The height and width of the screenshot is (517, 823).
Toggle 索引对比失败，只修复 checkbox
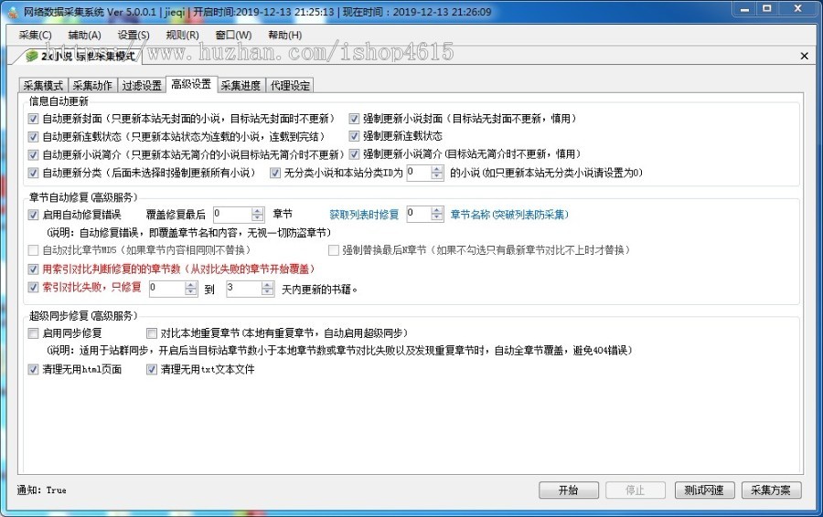click(33, 288)
